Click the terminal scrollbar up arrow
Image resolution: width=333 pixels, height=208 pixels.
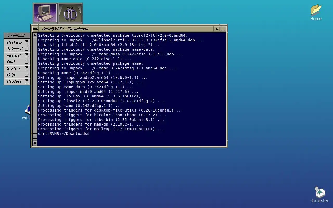(x=35, y=35)
